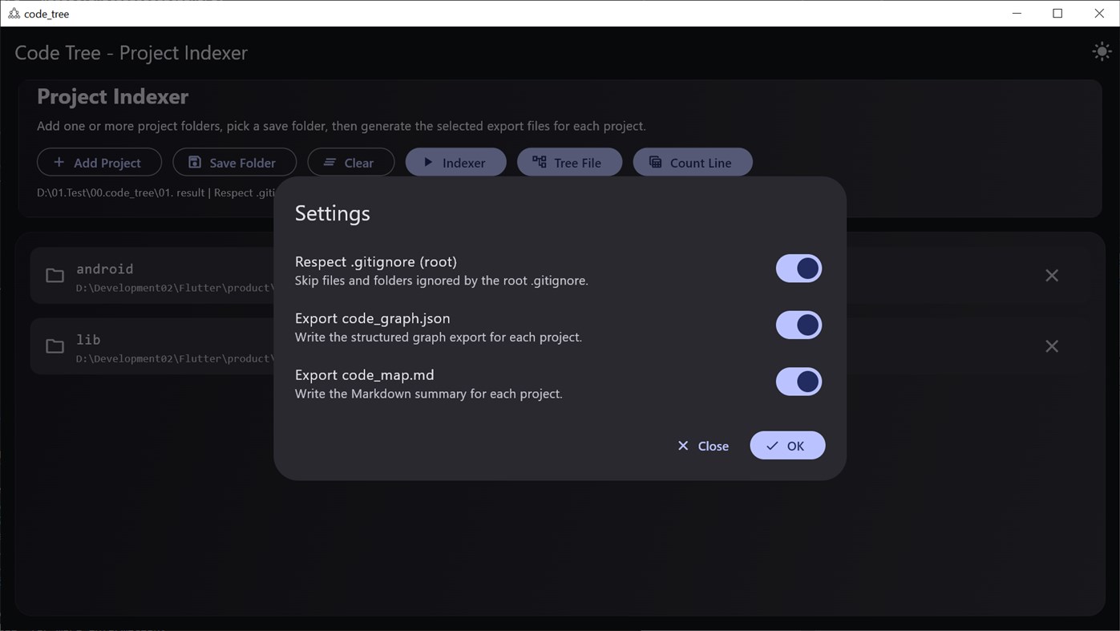Click the save disk icon on Save Folder
Viewport: 1120px width, 631px height.
(x=195, y=162)
